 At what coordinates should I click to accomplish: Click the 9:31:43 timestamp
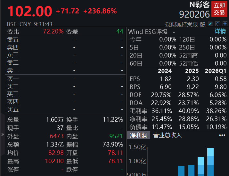(x=43, y=24)
